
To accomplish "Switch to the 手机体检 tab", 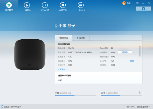I will click(x=81, y=38).
